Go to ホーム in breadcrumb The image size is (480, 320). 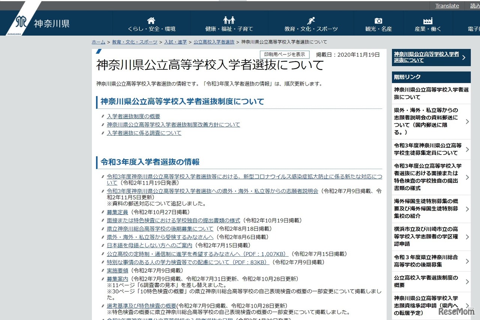[x=98, y=42]
